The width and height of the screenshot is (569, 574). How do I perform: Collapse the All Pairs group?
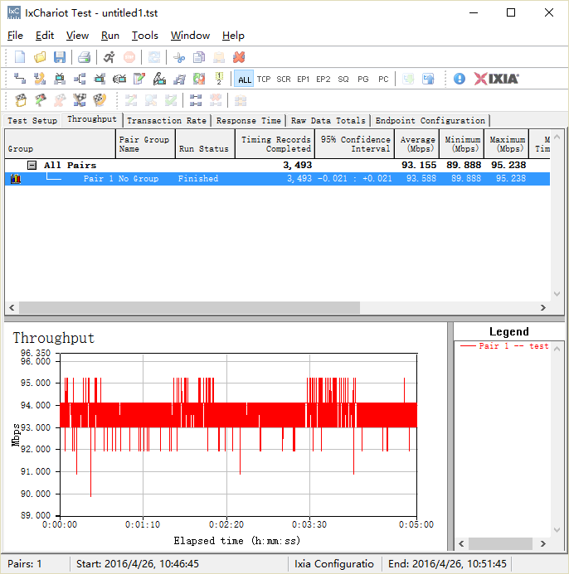click(x=32, y=165)
